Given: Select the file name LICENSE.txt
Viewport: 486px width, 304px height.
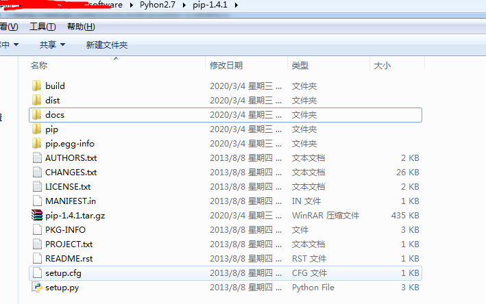Looking at the screenshot, I should pos(68,187).
